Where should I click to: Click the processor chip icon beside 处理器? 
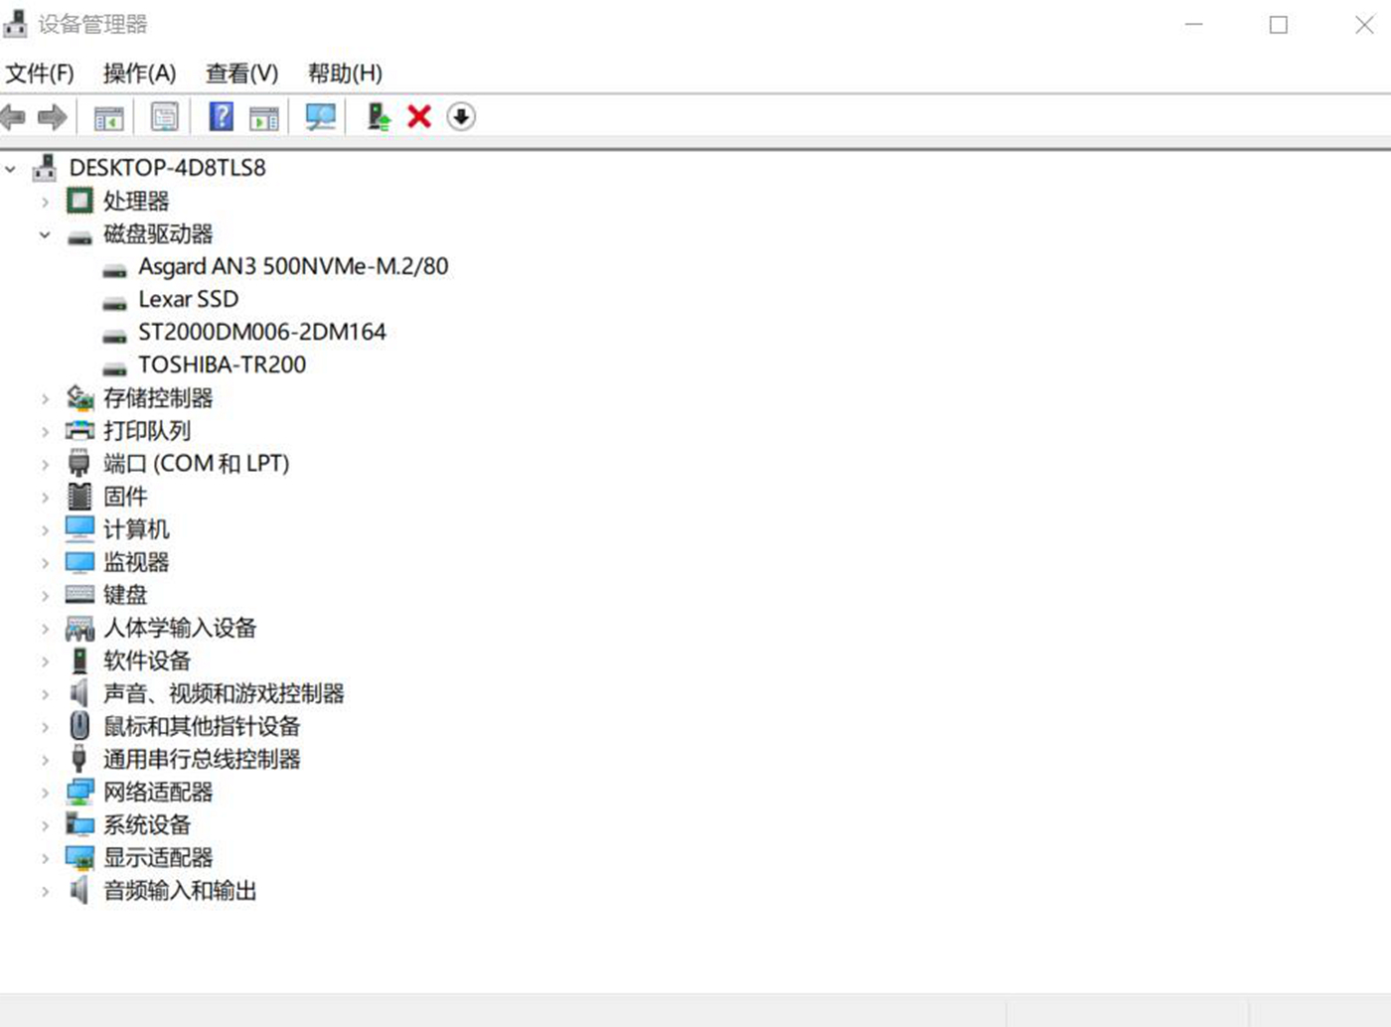click(x=79, y=201)
